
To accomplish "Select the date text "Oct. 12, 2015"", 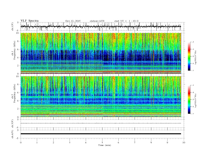I will click(73, 21).
